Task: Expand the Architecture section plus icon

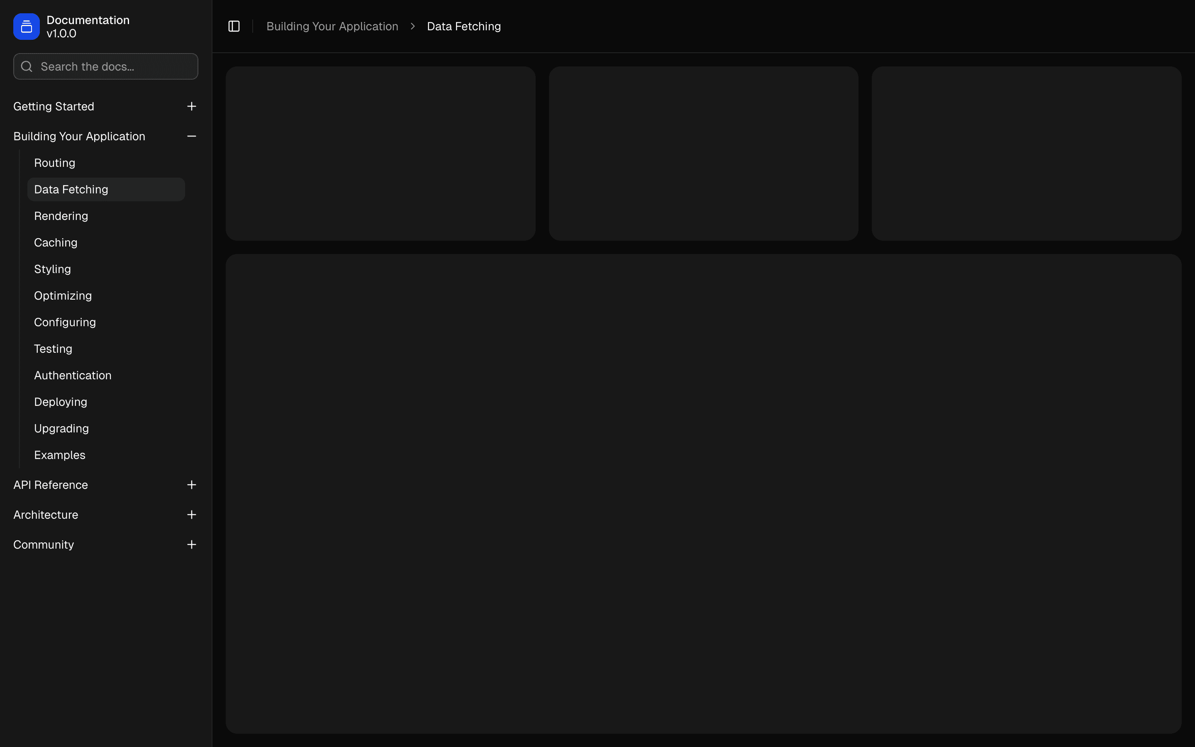Action: (192, 515)
